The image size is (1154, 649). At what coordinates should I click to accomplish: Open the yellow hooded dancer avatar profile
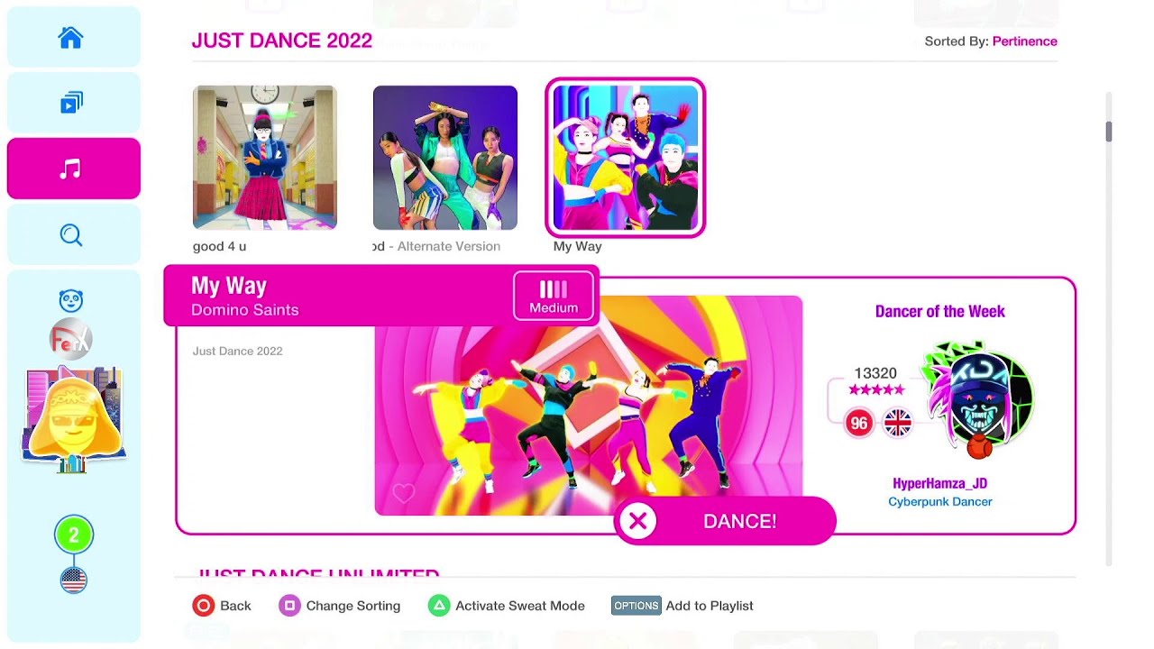pyautogui.click(x=73, y=419)
